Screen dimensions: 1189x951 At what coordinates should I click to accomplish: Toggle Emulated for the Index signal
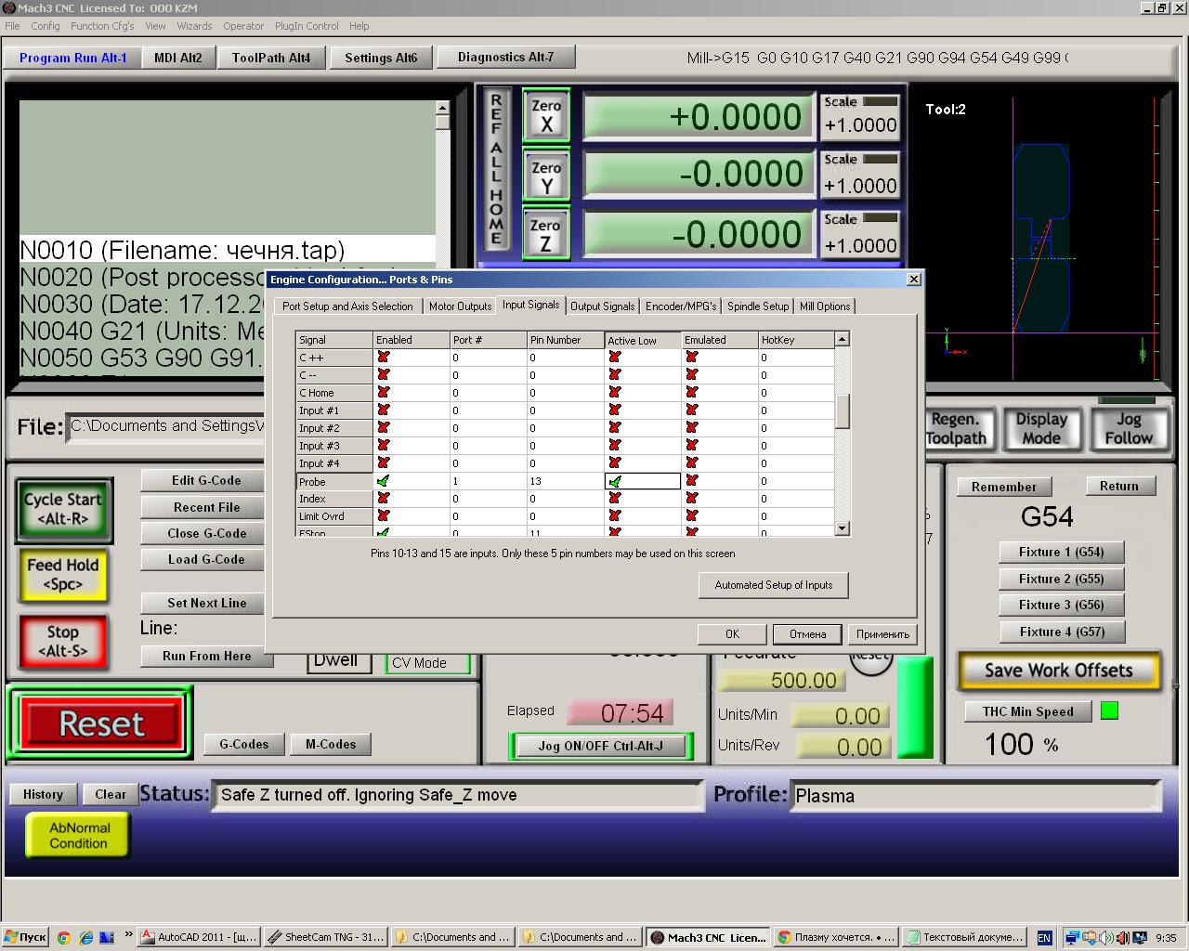[x=692, y=499]
